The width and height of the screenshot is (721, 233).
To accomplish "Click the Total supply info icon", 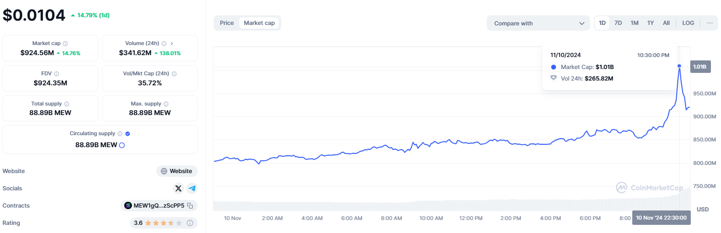I will (67, 104).
